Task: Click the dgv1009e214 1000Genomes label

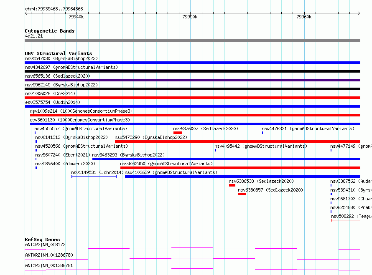Action: pos(81,111)
